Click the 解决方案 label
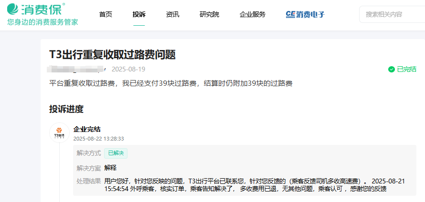Screen dimensions: 425x202 tap(89, 168)
